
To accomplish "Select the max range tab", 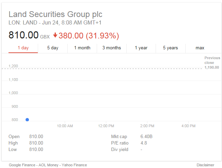I will pyautogui.click(x=200, y=48).
